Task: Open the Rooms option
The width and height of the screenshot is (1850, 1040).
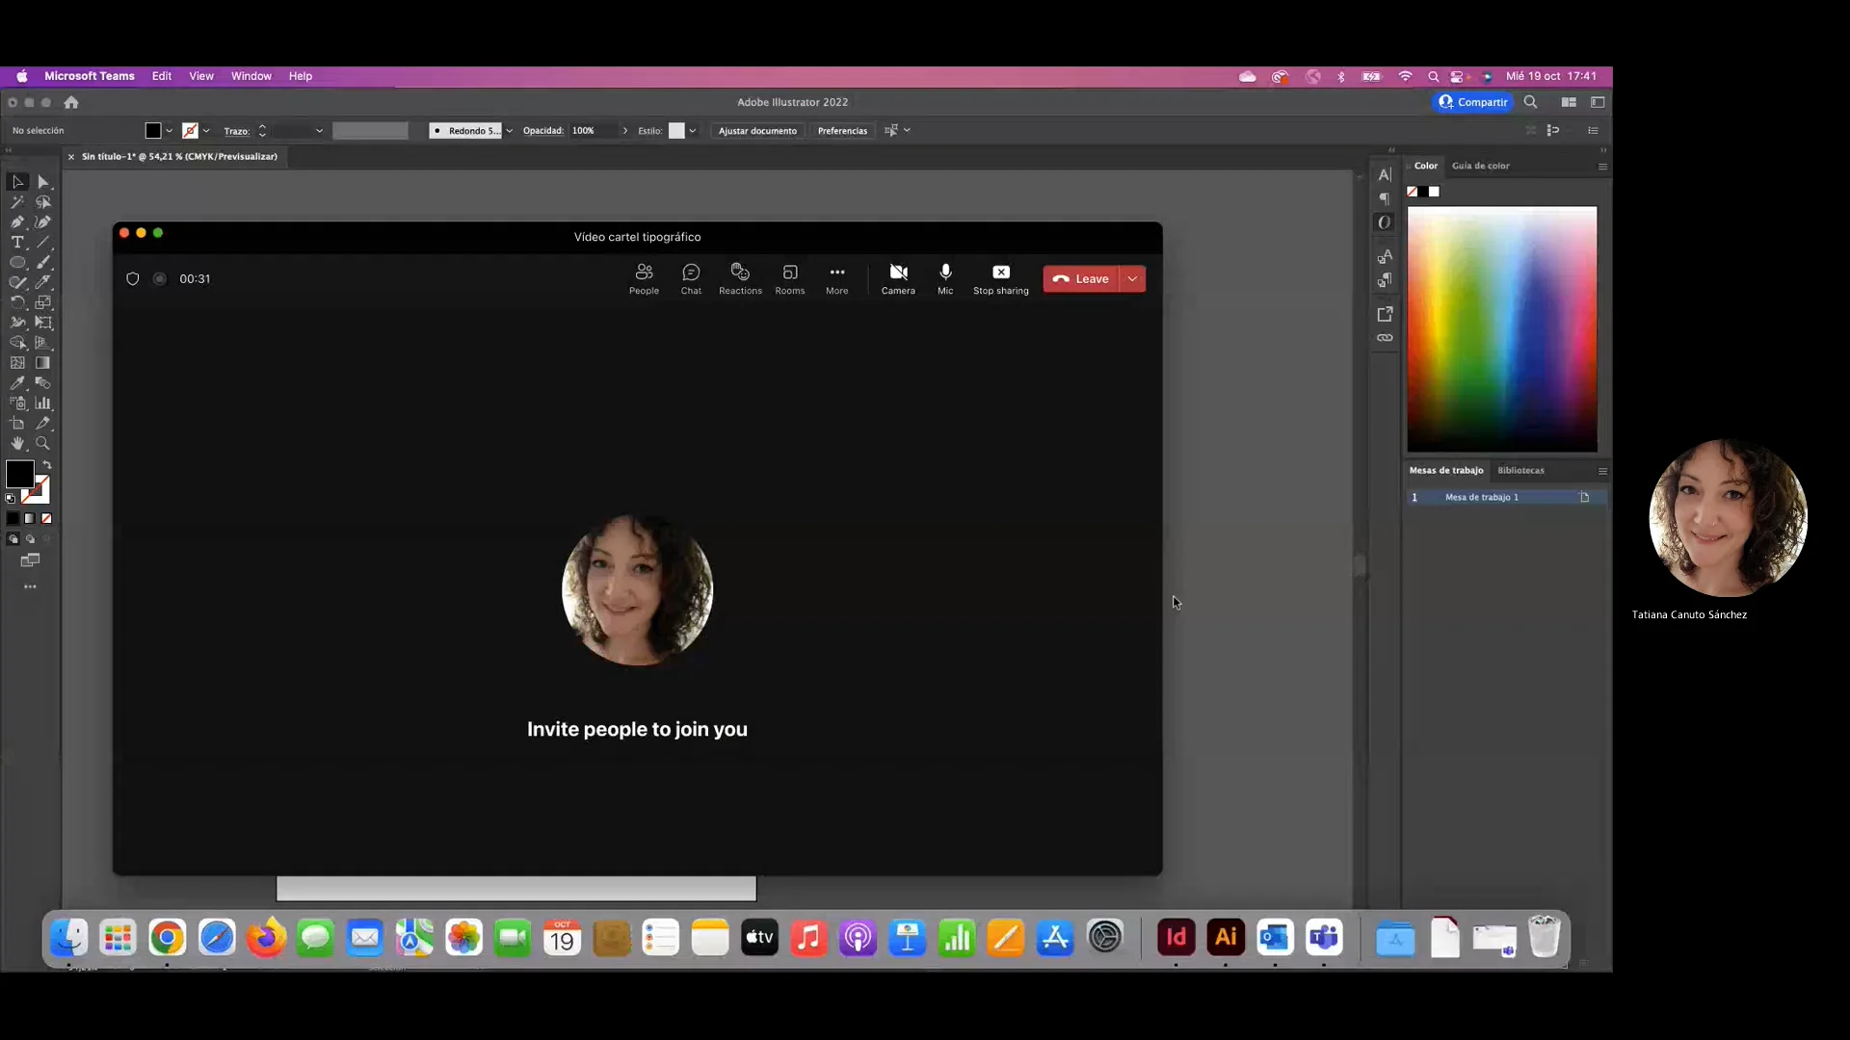Action: (x=789, y=278)
